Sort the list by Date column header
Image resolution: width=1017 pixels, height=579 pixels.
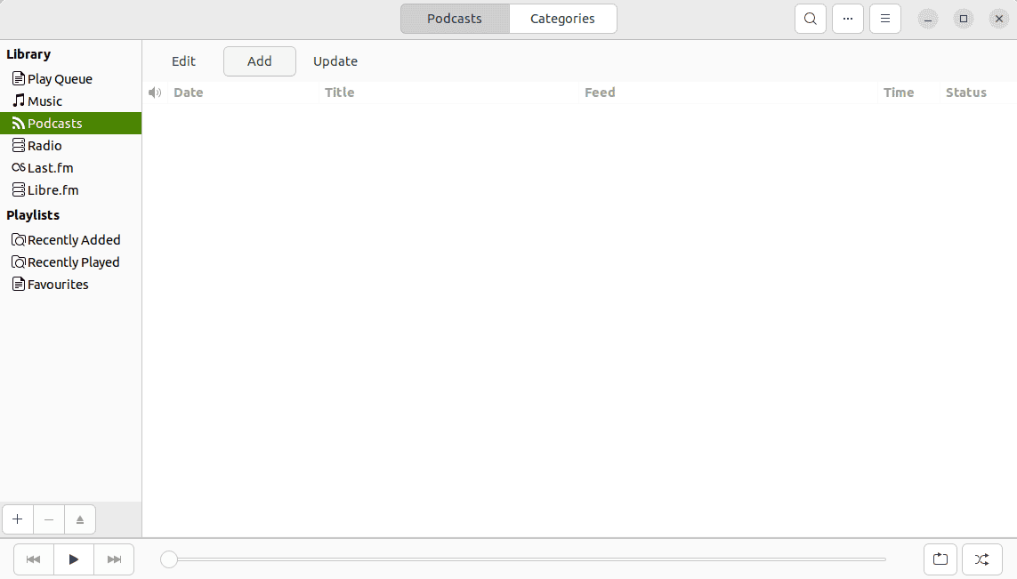189,92
